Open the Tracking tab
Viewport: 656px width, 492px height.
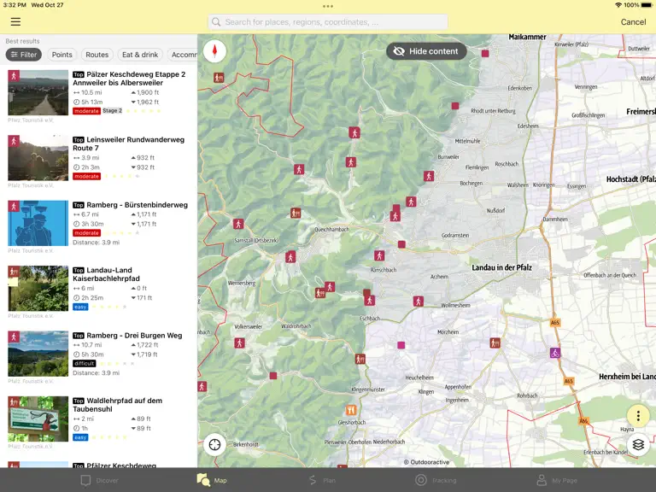(x=436, y=480)
